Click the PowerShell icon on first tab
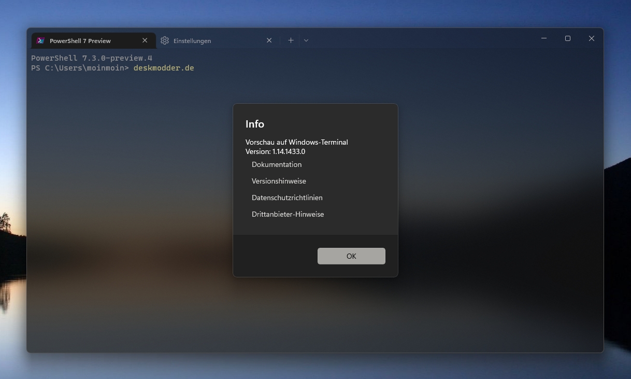 click(40, 40)
